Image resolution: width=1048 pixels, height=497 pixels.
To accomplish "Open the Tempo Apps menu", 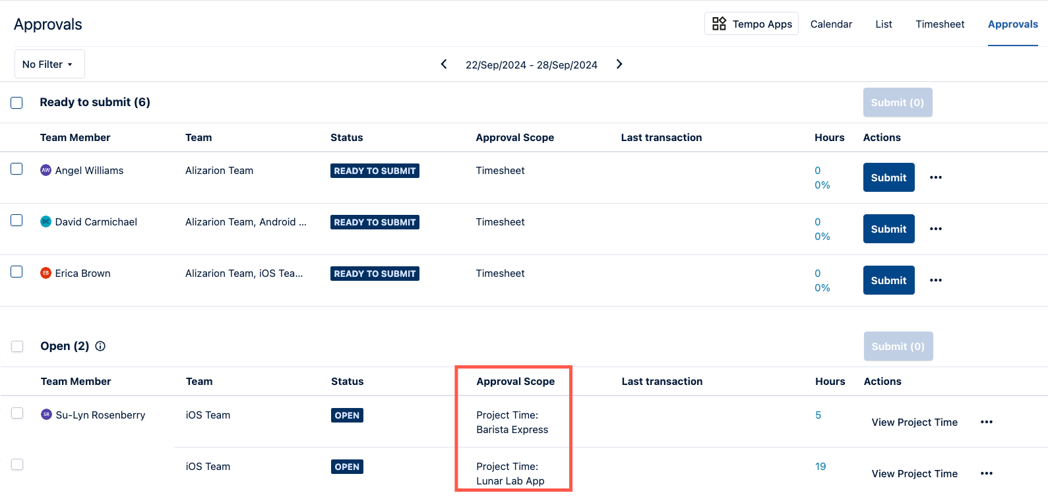I will tap(751, 24).
